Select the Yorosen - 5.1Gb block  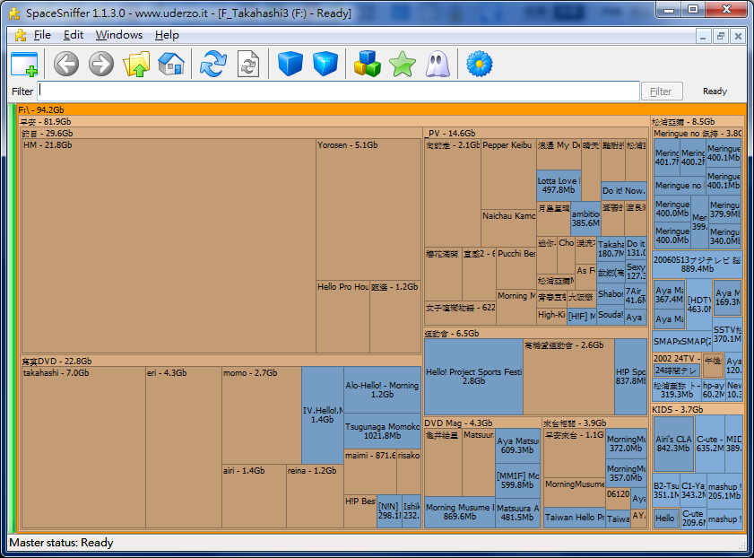click(x=368, y=210)
